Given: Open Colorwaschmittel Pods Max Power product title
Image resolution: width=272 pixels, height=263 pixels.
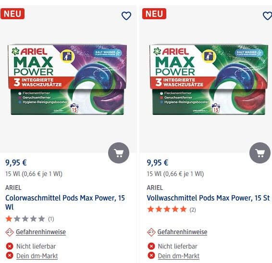Looking at the screenshot, I should (65, 202).
